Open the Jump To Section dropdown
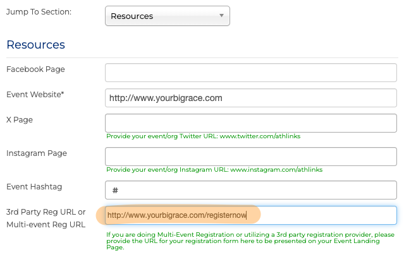Screen dimensions: 404x262 pyautogui.click(x=167, y=16)
